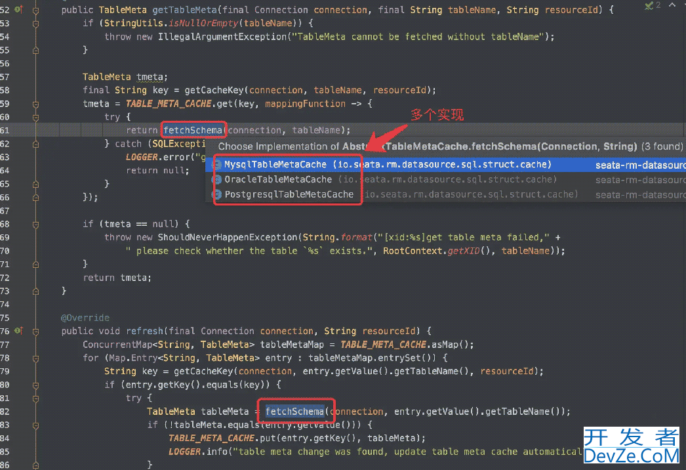
Task: Click fetchSchema call inside refresh method
Action: 294,412
